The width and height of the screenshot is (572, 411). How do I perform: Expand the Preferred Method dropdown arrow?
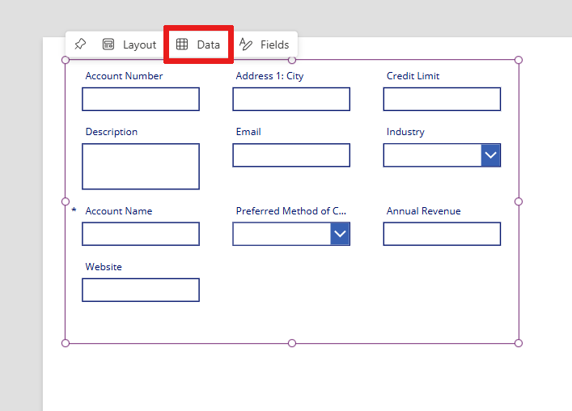pyautogui.click(x=340, y=234)
